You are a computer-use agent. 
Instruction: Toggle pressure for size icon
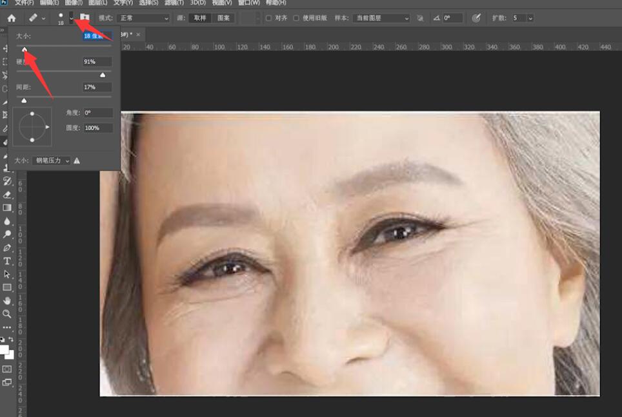coord(476,18)
